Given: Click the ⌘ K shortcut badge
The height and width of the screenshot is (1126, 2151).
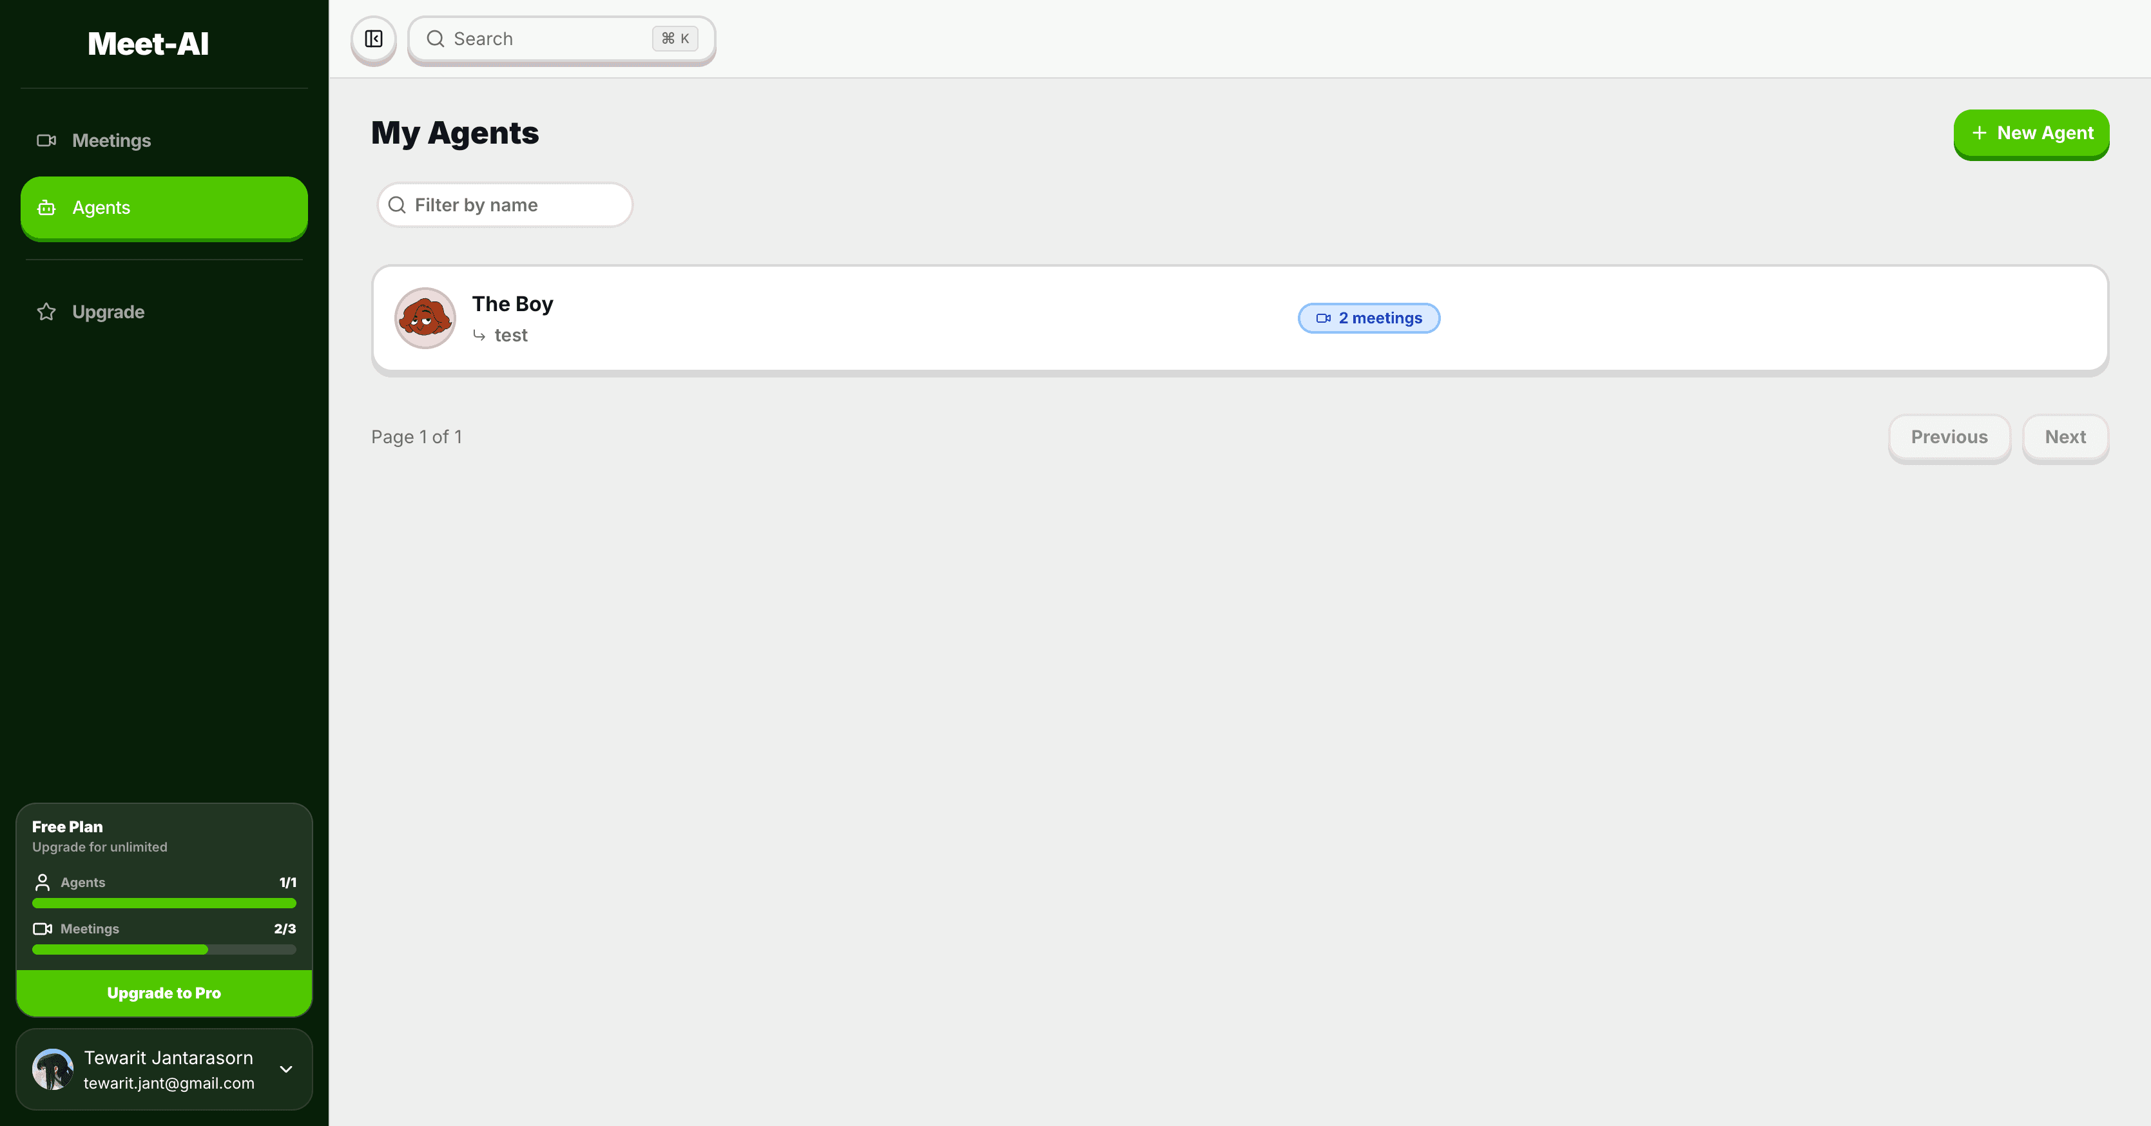Looking at the screenshot, I should 675,39.
